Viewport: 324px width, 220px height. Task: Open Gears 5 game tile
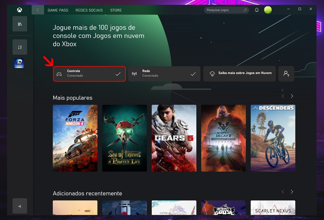click(174, 138)
